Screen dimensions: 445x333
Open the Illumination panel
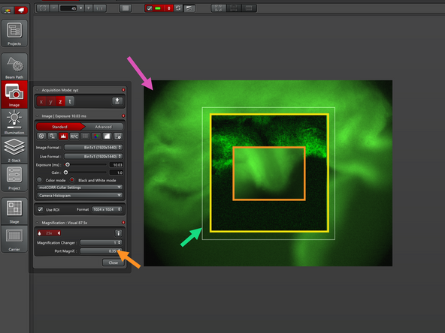[14, 122]
